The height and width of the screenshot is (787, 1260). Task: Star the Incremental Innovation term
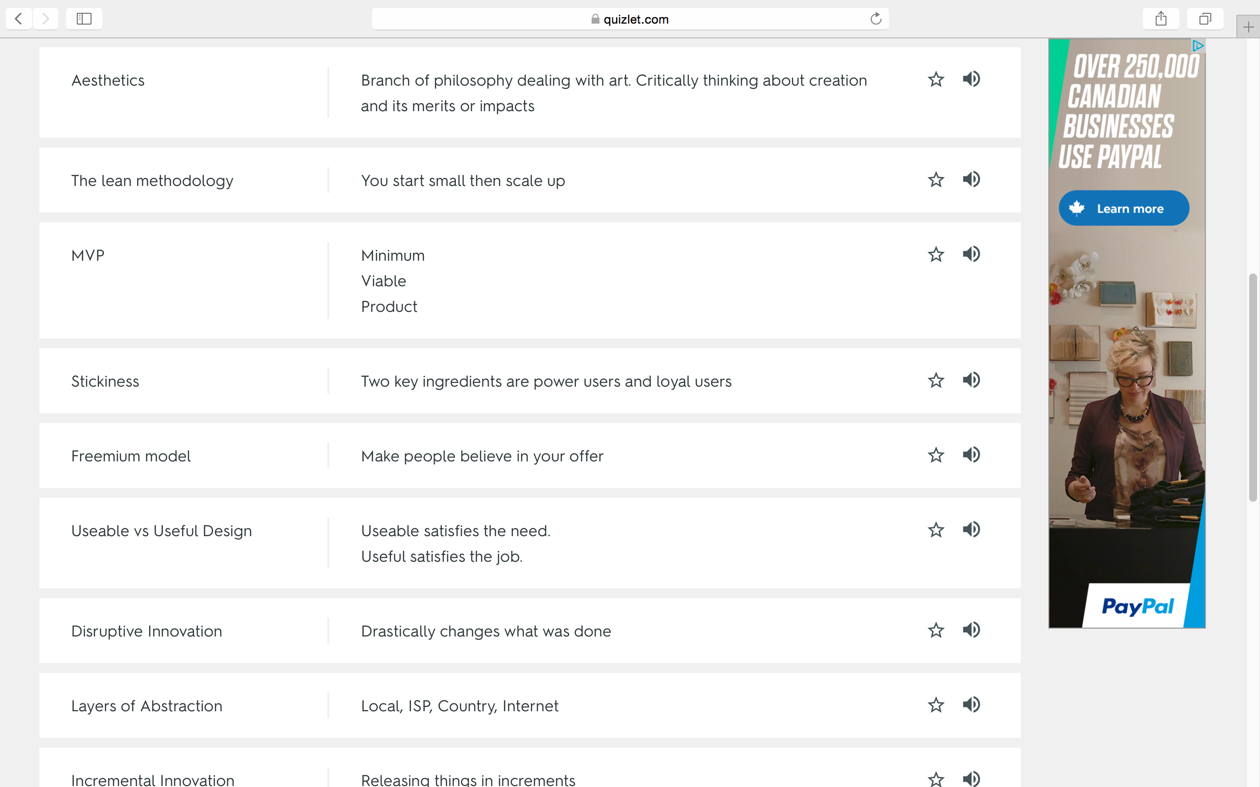coord(936,779)
